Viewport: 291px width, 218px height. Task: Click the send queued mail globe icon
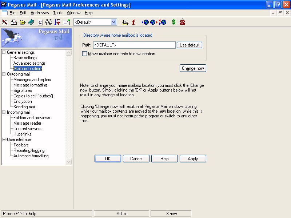click(154, 22)
